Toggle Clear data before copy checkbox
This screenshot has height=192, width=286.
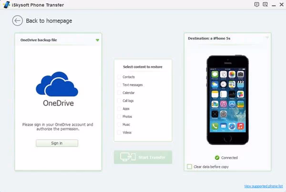(x=190, y=167)
